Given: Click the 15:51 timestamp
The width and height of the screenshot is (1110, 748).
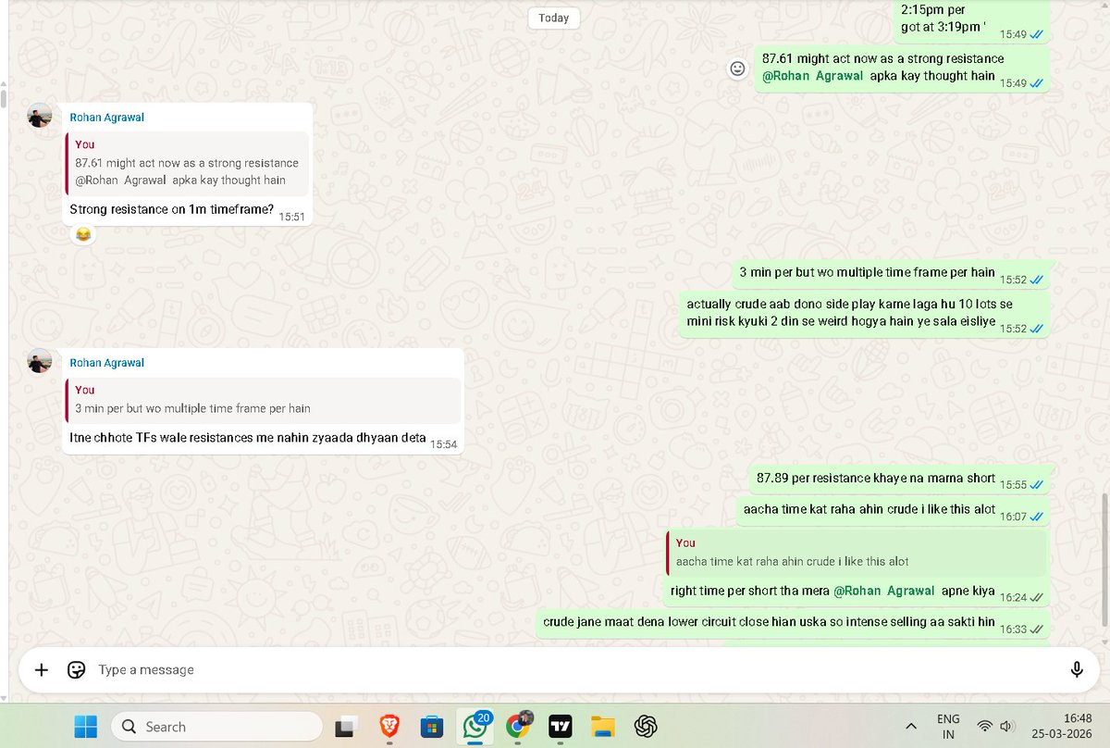Looking at the screenshot, I should [291, 217].
